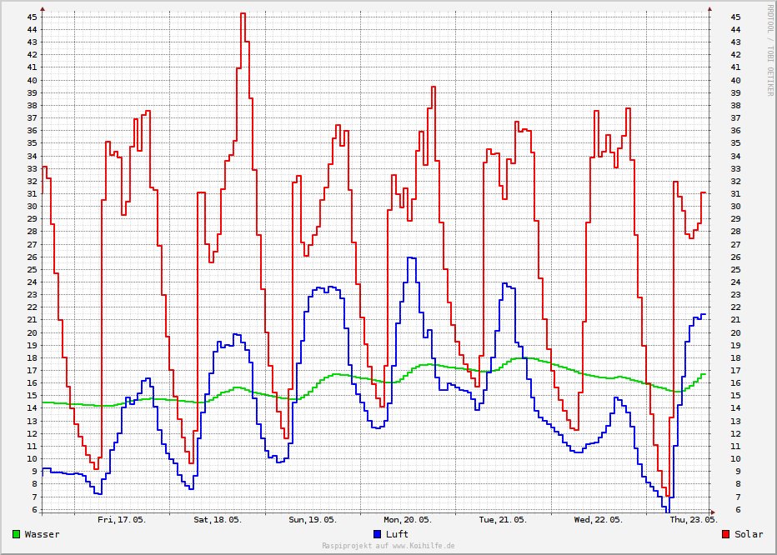Click the red arrow at x-axis right end
The width and height of the screenshot is (777, 555).
pyautogui.click(x=714, y=512)
